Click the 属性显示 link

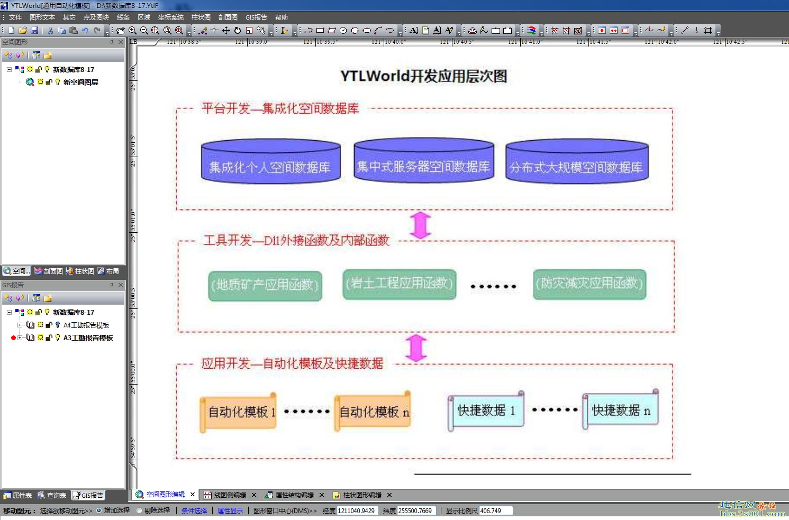[x=230, y=510]
